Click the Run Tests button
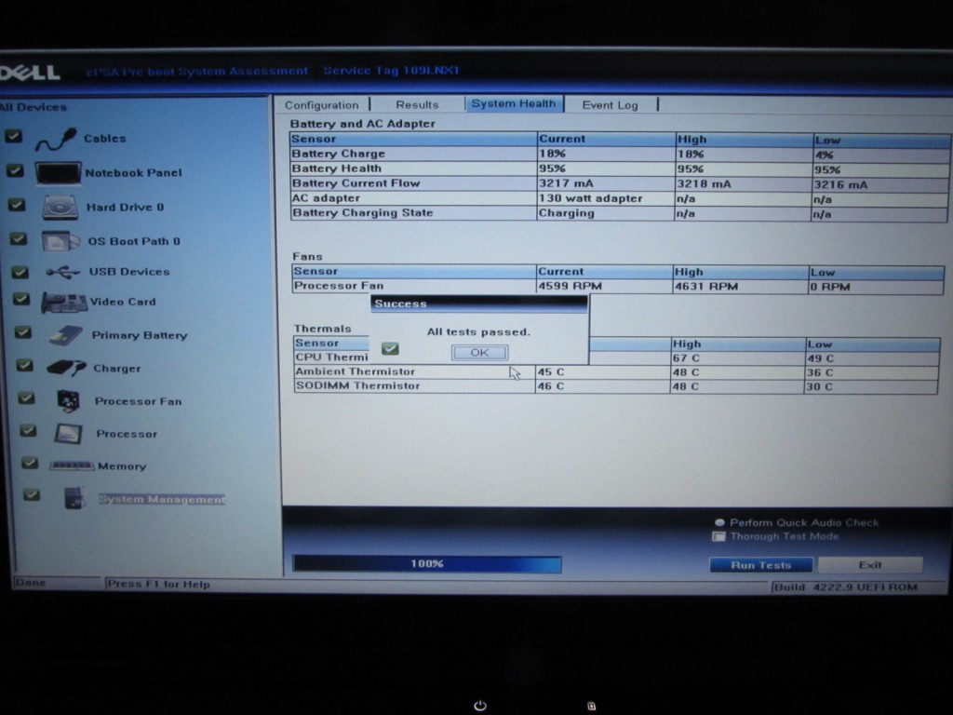Image resolution: width=953 pixels, height=715 pixels. pyautogui.click(x=761, y=565)
